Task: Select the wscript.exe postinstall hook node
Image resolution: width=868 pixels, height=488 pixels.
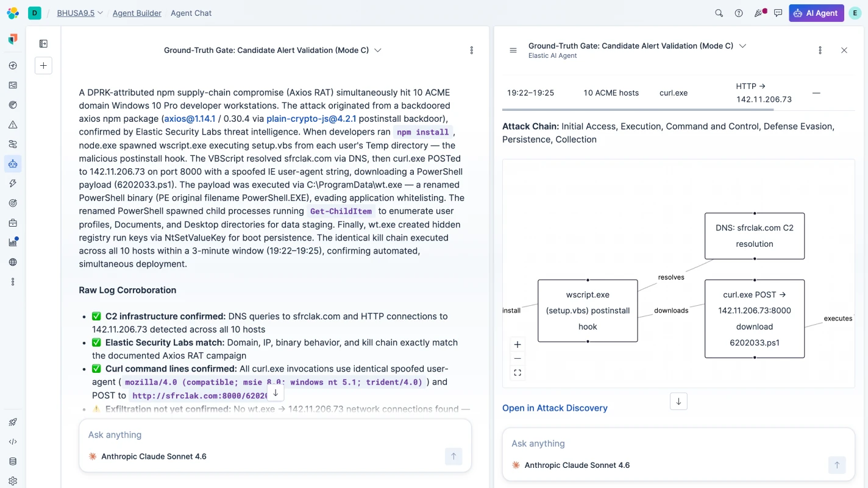Action: [588, 311]
